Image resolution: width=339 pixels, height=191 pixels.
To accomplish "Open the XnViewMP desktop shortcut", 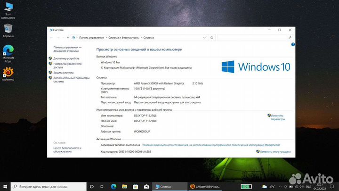I will coord(8,74).
